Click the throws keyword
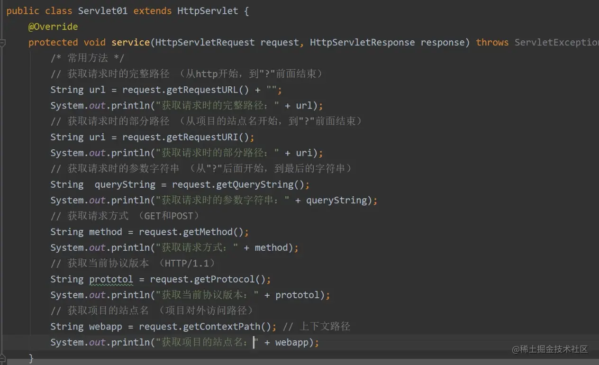This screenshot has height=365, width=599. (492, 42)
